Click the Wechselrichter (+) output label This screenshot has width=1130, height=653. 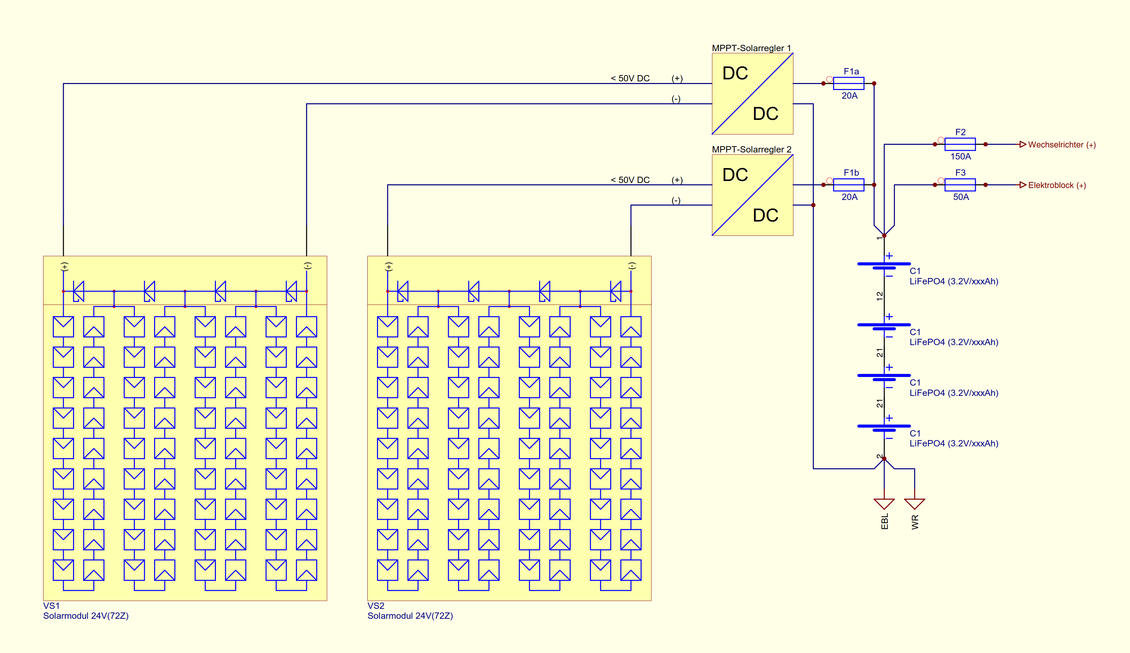[1062, 145]
